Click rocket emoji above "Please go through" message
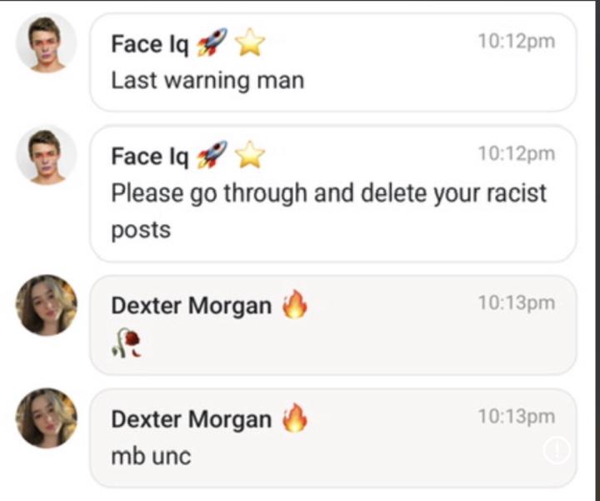 (x=212, y=155)
